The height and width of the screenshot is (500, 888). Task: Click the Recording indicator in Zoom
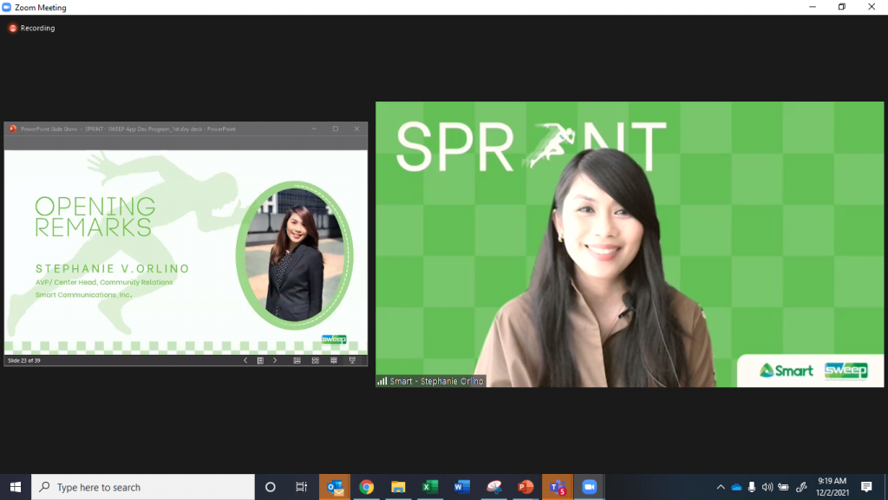point(32,28)
